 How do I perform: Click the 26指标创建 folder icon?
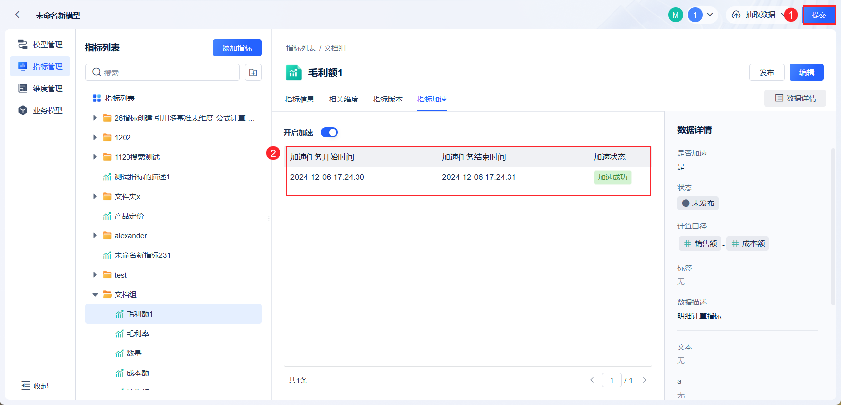(107, 118)
